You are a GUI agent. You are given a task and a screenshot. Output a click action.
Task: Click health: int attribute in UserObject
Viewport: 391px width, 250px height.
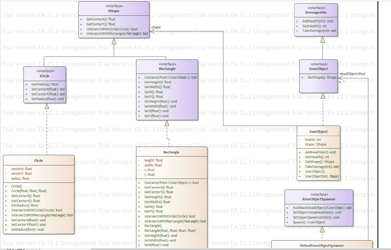click(313, 140)
